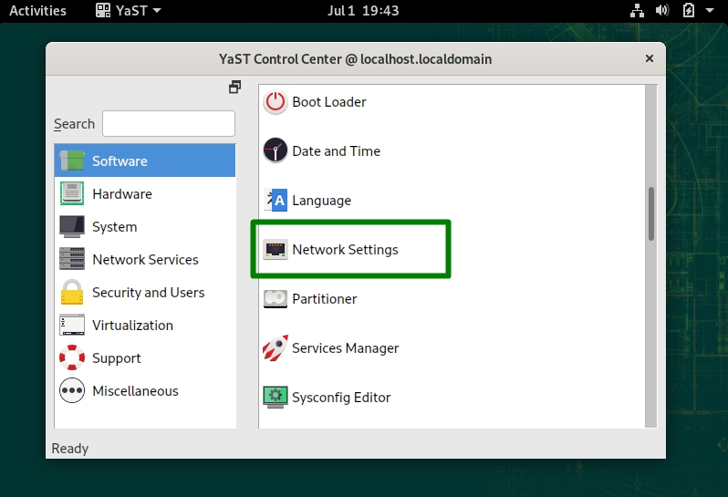Image resolution: width=728 pixels, height=497 pixels.
Task: Open the Network Settings ethernet icon
Action: click(x=276, y=249)
